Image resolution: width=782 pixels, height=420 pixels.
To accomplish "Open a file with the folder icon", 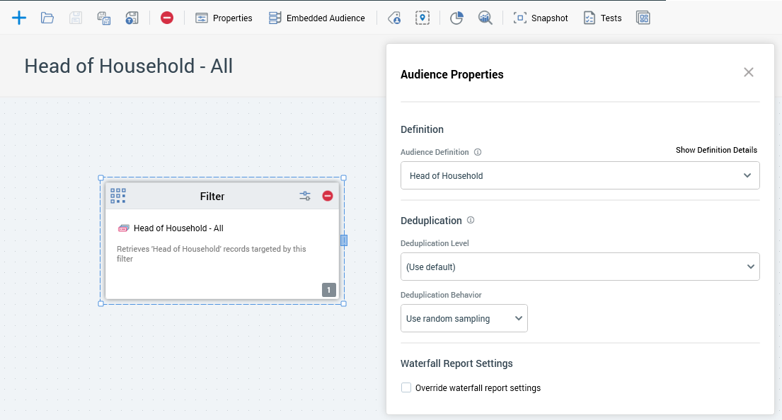I will (x=47, y=18).
